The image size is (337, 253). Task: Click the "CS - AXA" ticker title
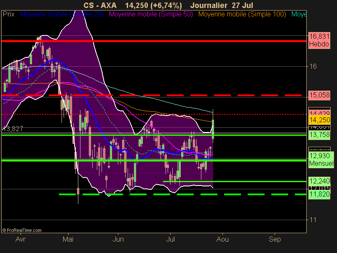pyautogui.click(x=100, y=5)
